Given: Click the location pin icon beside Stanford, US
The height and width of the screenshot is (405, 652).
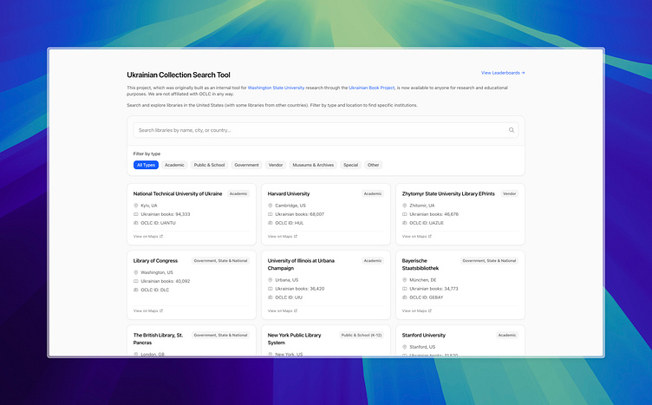Looking at the screenshot, I should click(x=405, y=347).
